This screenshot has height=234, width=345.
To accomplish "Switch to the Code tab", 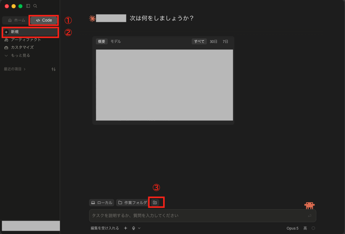I will pos(44,20).
